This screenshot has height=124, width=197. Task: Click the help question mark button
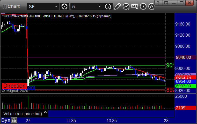(x=158, y=3)
